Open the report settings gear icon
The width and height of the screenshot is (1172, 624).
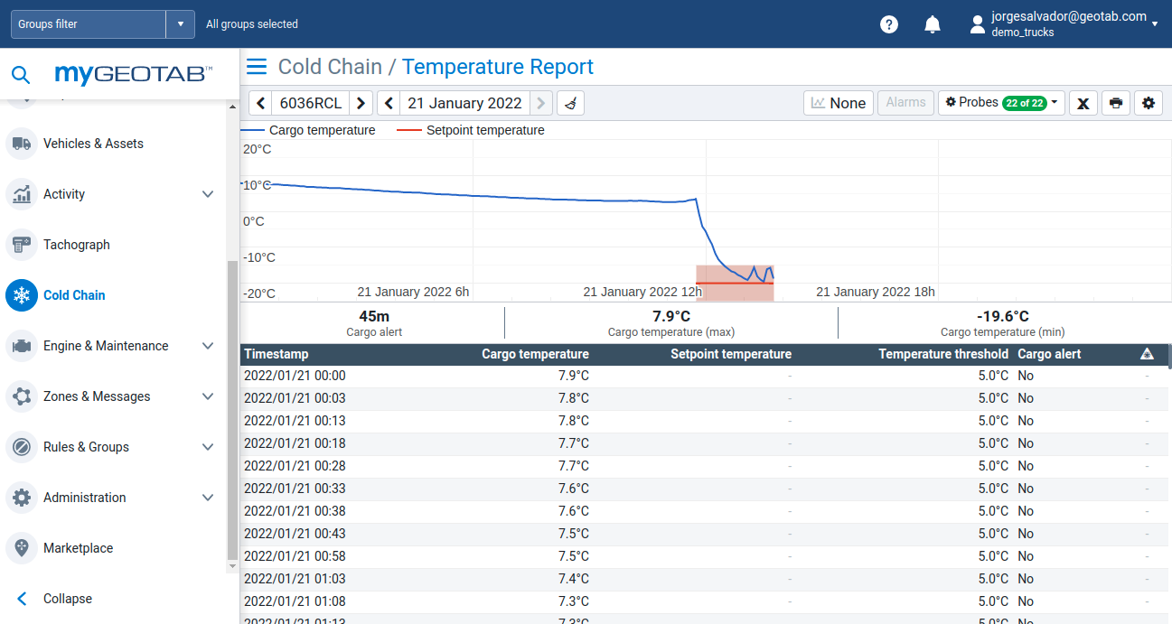point(1148,103)
